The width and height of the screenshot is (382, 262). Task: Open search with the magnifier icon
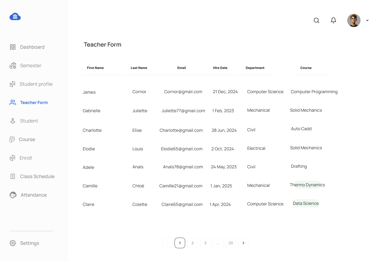tap(316, 20)
